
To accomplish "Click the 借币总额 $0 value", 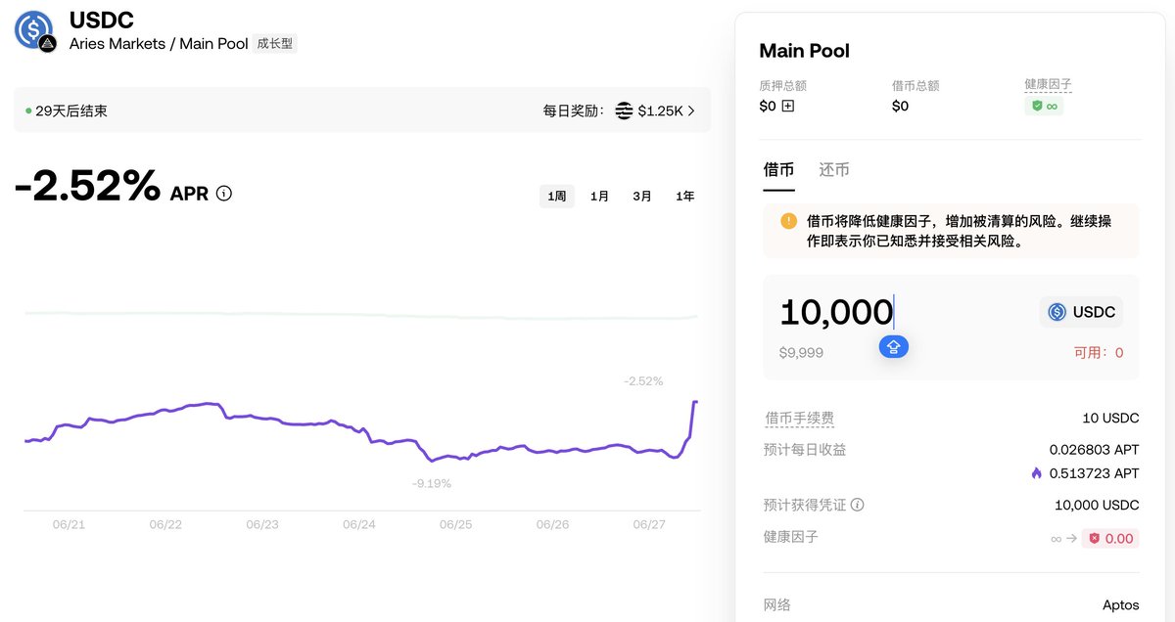I will pos(900,106).
